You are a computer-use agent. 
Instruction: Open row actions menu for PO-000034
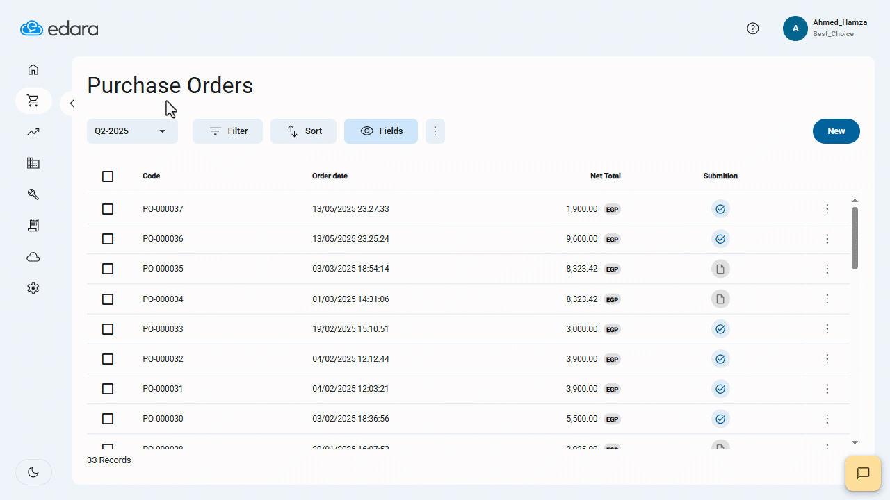click(x=827, y=299)
